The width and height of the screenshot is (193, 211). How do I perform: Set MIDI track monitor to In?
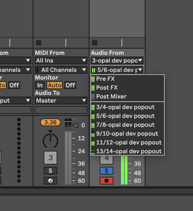[x=40, y=85]
